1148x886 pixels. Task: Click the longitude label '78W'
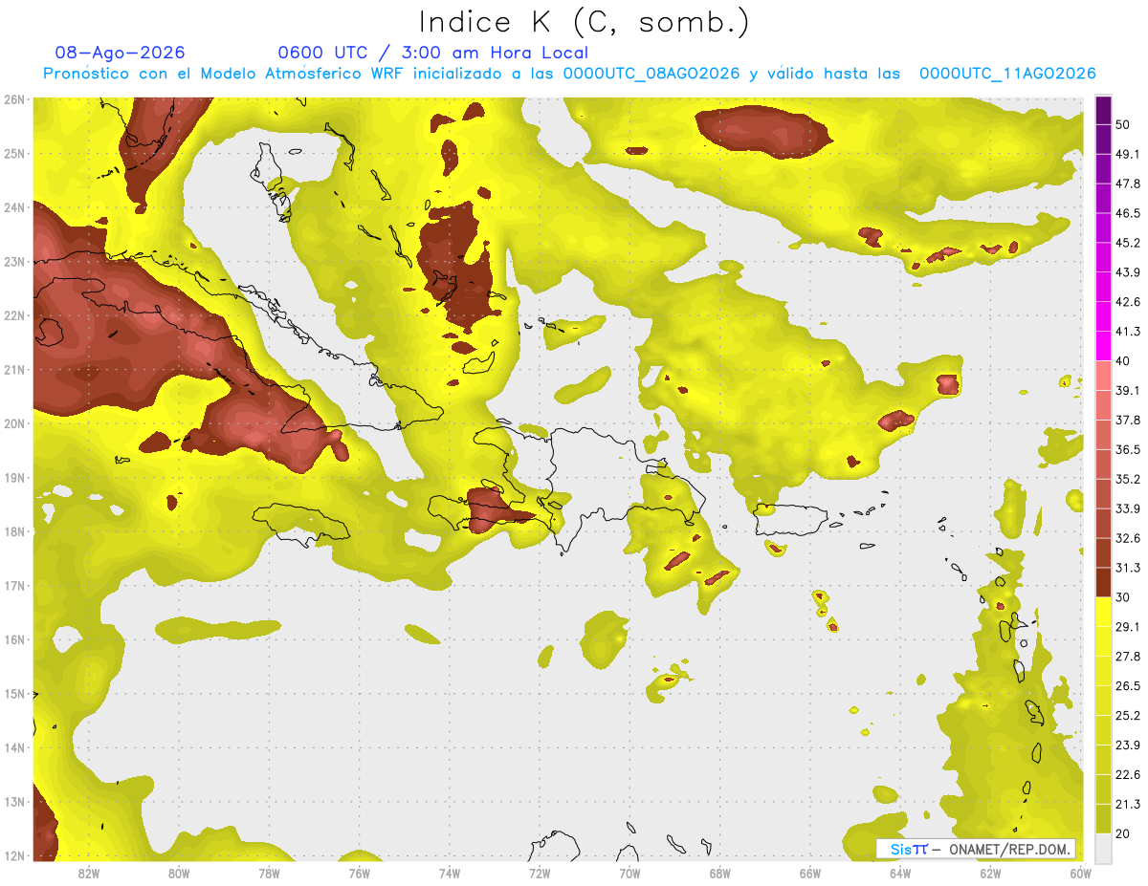(x=269, y=874)
